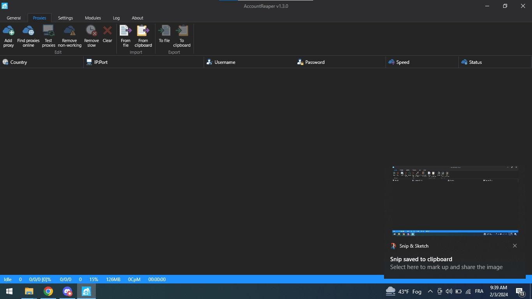Dismiss the Snip & Sketch notification

tap(515, 246)
